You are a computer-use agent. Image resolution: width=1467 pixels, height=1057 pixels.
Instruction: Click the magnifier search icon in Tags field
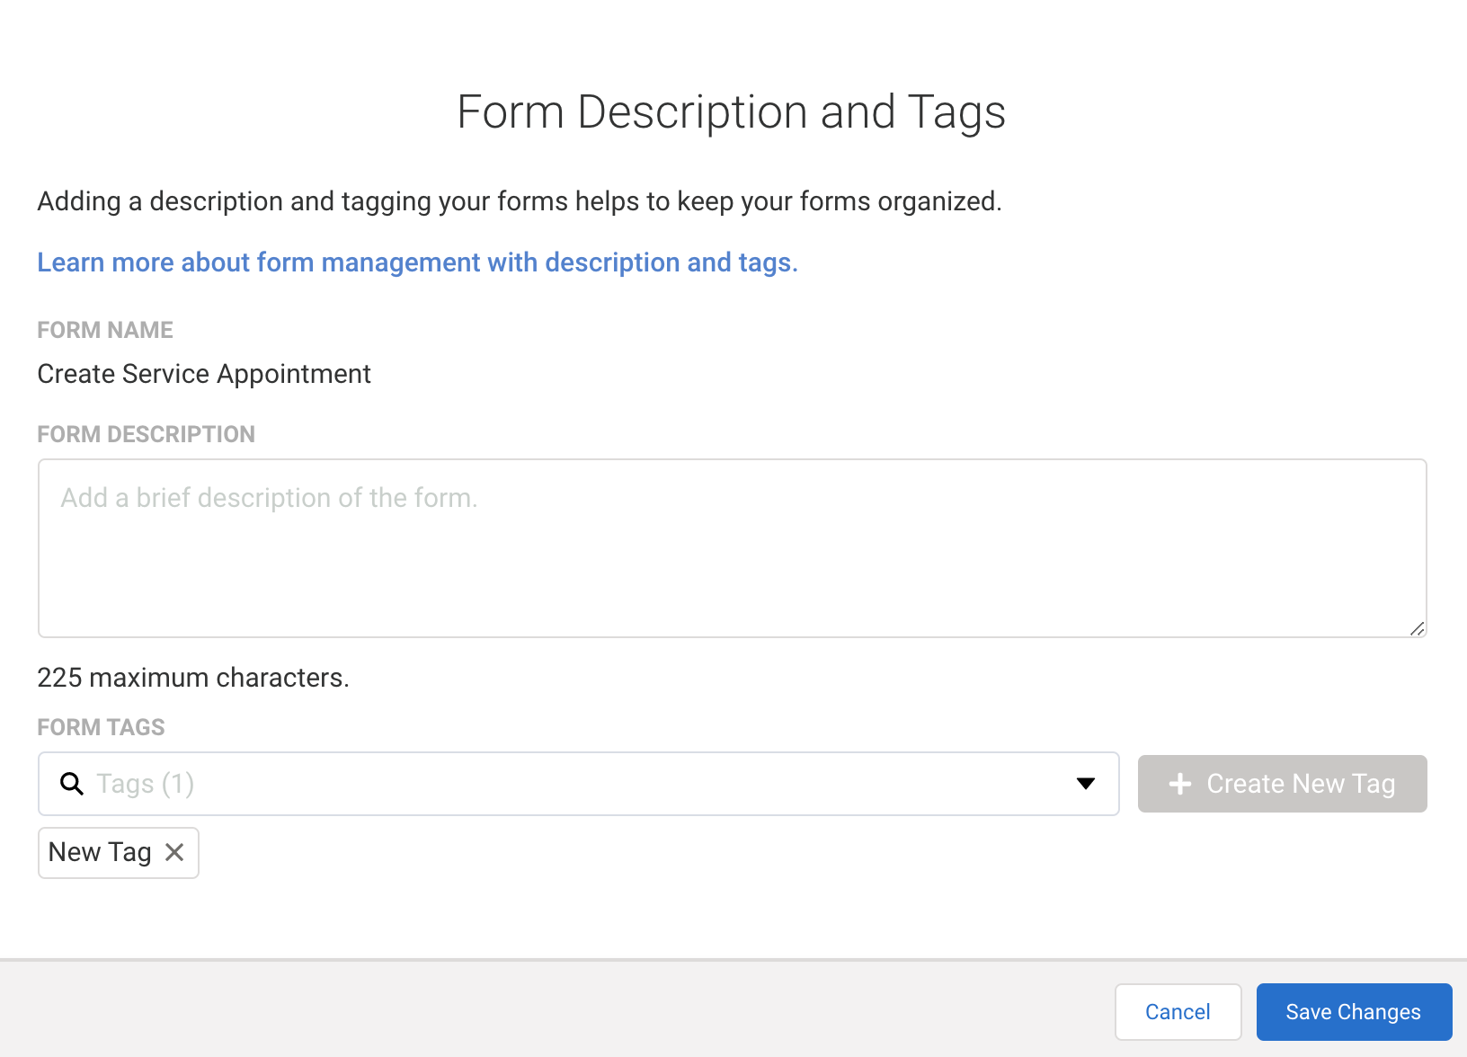(72, 784)
